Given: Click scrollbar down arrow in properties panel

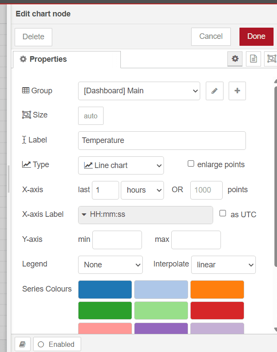Looking at the screenshot, I should point(275,329).
